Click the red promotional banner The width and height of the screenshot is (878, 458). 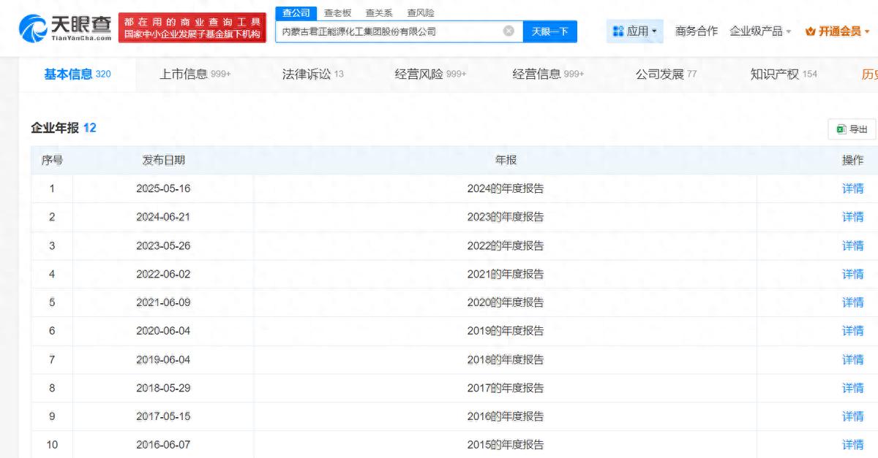point(192,28)
